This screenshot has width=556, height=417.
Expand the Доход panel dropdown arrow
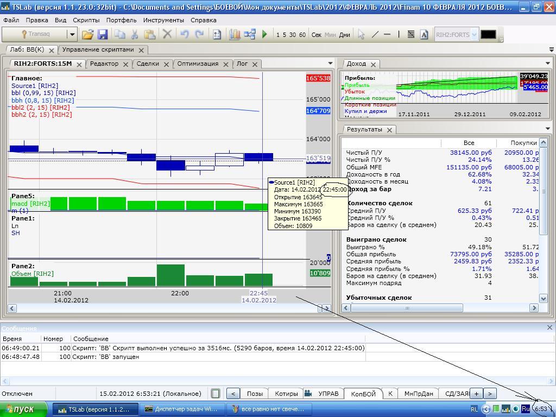coord(548,64)
